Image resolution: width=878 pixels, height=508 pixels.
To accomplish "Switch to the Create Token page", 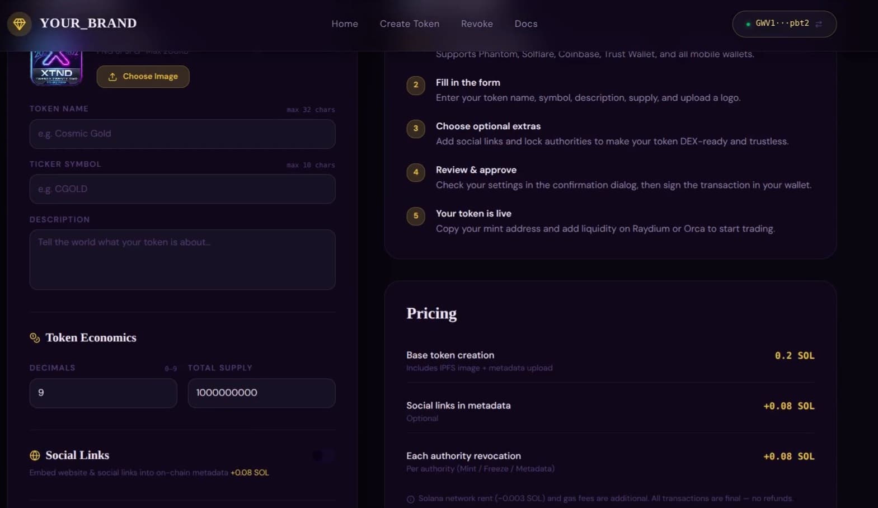I will coord(409,23).
